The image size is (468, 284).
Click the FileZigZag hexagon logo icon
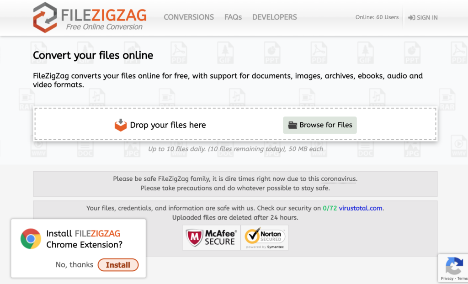click(45, 17)
